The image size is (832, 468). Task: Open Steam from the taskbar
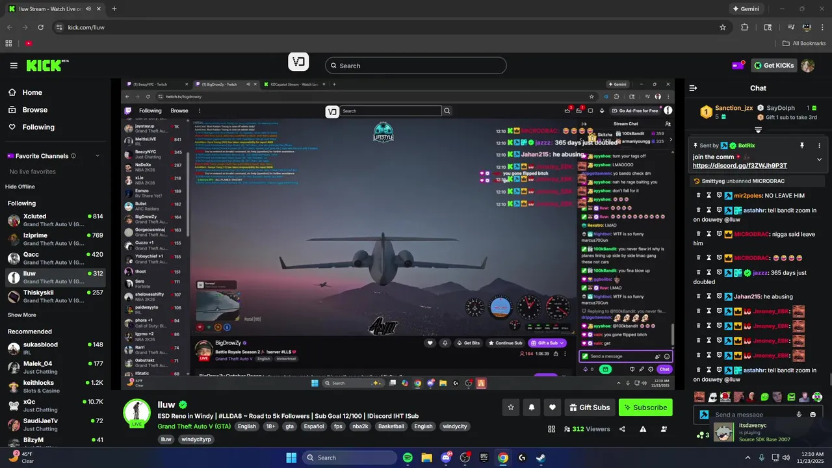point(541,458)
